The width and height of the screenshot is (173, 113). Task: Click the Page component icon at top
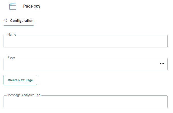13,7
